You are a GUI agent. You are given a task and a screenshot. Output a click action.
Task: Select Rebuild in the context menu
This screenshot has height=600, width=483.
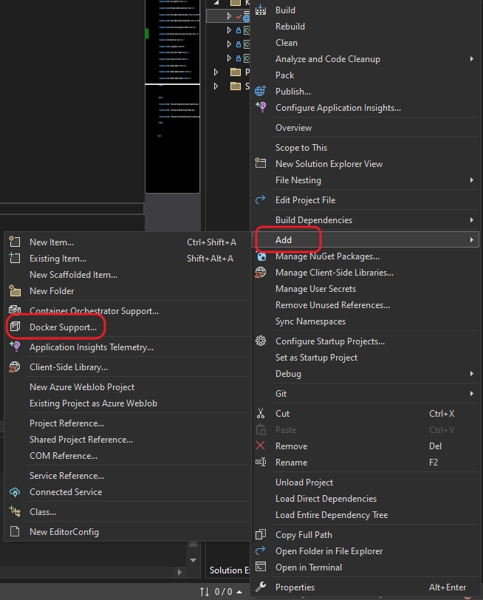(290, 27)
